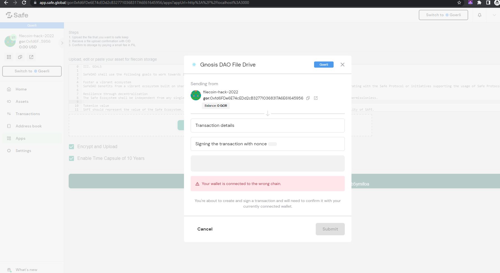The width and height of the screenshot is (500, 273).
Task: Open Home in the sidebar
Action: [32, 89]
